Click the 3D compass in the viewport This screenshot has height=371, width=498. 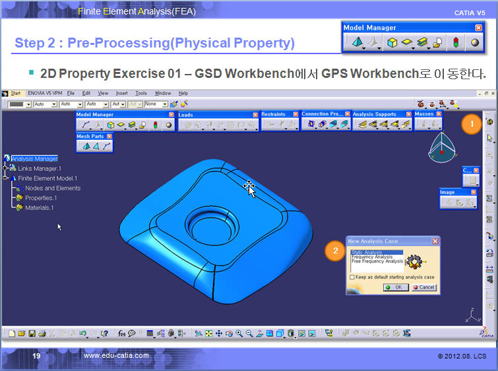(x=442, y=147)
